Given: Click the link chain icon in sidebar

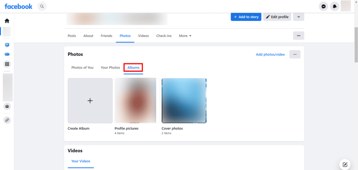Looking at the screenshot, I should 7,120.
